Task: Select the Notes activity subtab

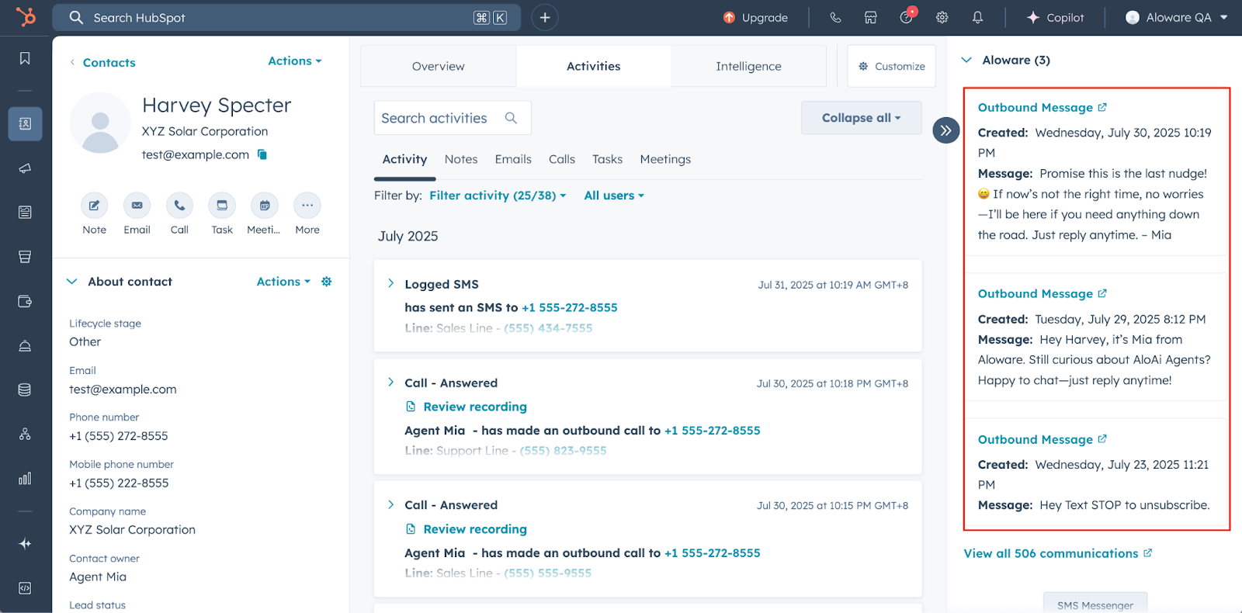Action: [x=461, y=159]
